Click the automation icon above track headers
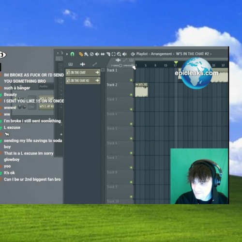The width and height of the screenshot is (242, 242). [x=125, y=60]
